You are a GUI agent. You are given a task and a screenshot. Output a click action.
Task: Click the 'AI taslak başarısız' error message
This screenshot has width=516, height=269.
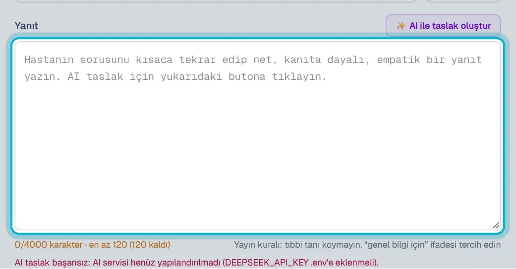point(196,263)
